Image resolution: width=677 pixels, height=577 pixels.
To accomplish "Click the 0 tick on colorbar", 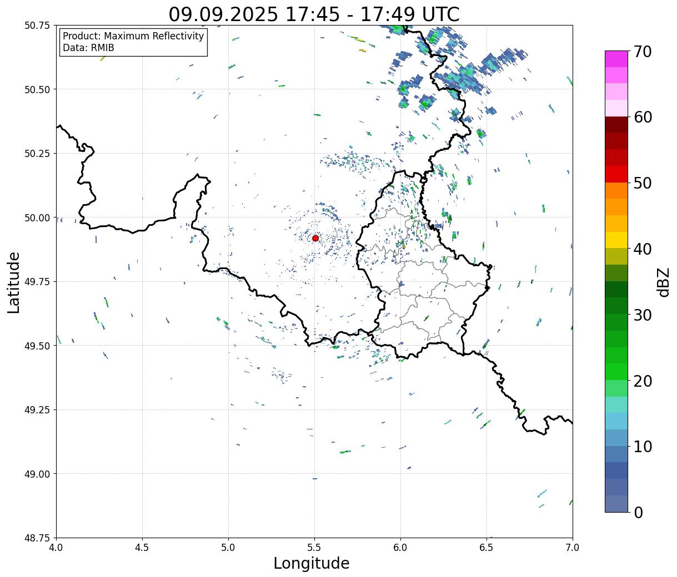I will [x=638, y=513].
